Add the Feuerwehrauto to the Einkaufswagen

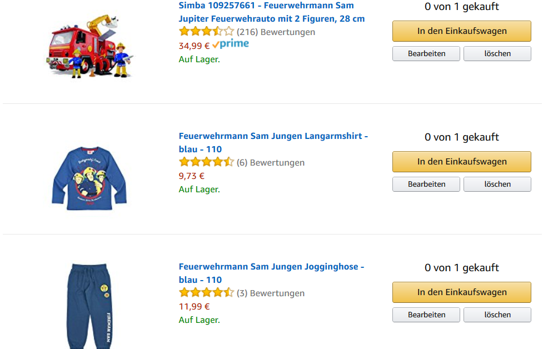click(x=461, y=31)
